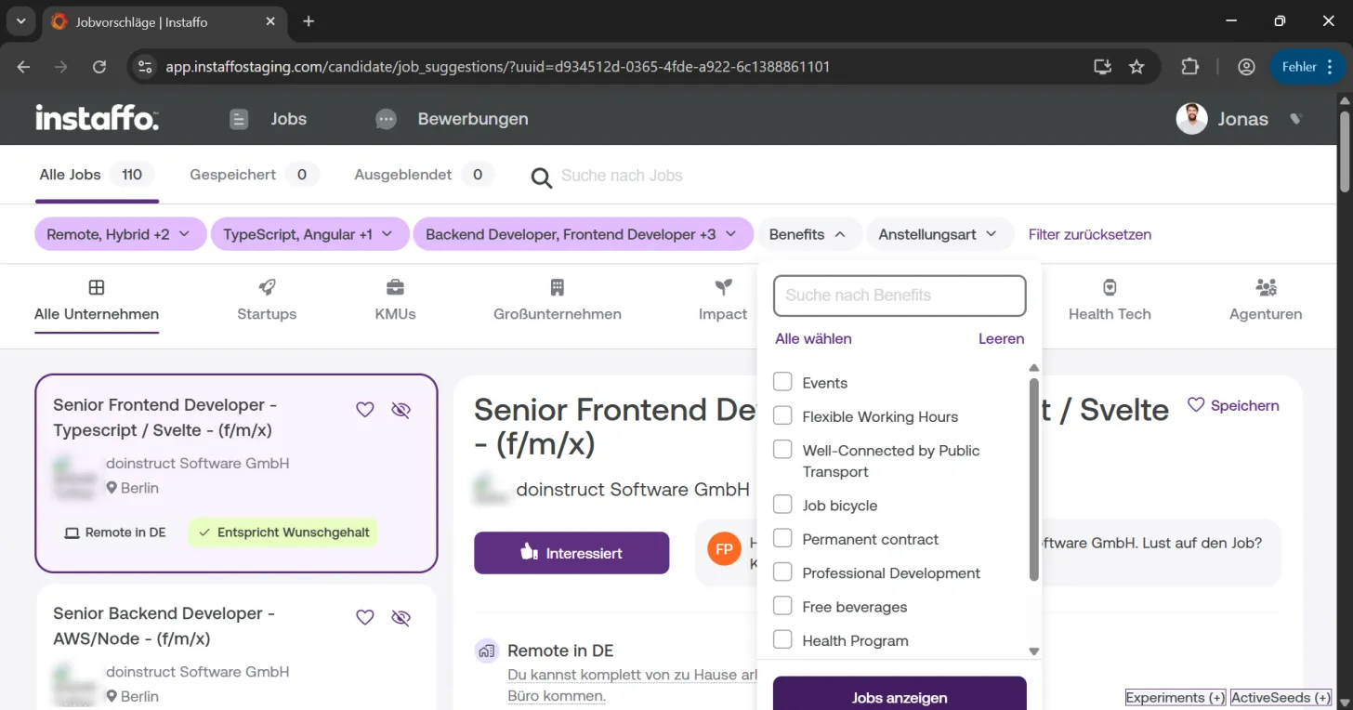Click Leeren to clear benefits
Viewport: 1353px width, 710px height.
coord(1002,338)
